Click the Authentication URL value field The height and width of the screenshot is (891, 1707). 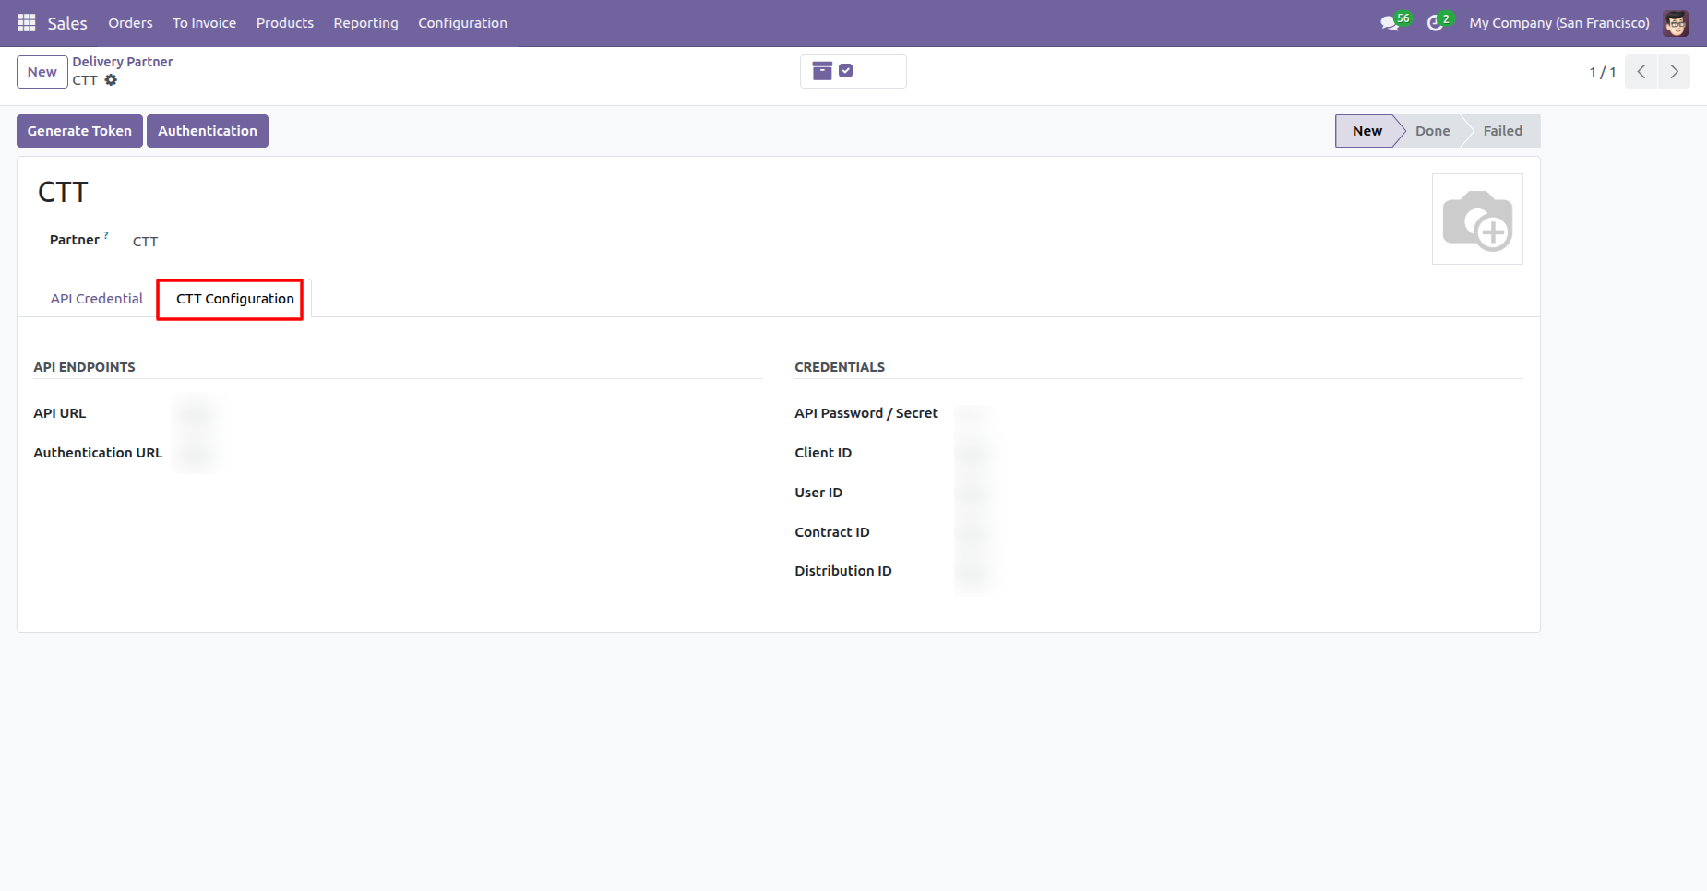tap(197, 453)
